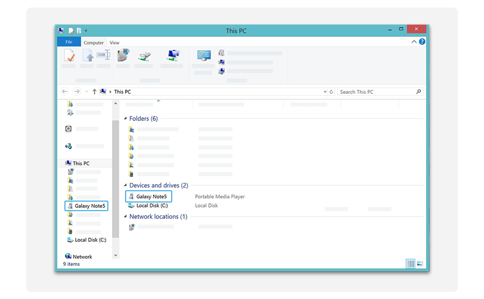Viewport: 484px width, 299px height.
Task: Collapse the Network locations (1) group
Action: (x=125, y=217)
